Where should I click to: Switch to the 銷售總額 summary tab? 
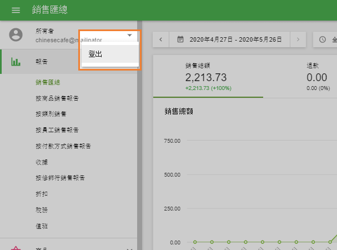pyautogui.click(x=208, y=76)
